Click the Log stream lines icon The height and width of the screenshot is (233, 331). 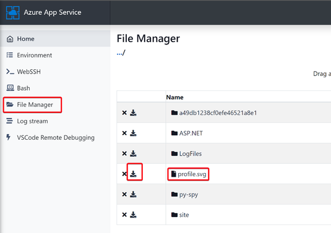pyautogui.click(x=9, y=121)
